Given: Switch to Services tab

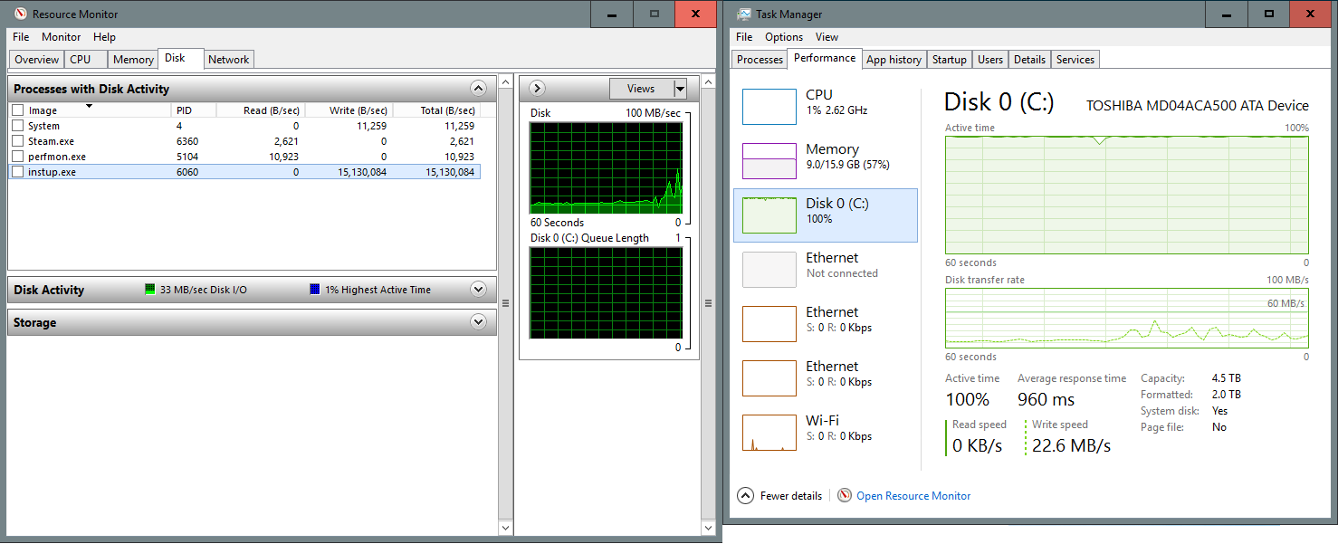Looking at the screenshot, I should point(1075,60).
